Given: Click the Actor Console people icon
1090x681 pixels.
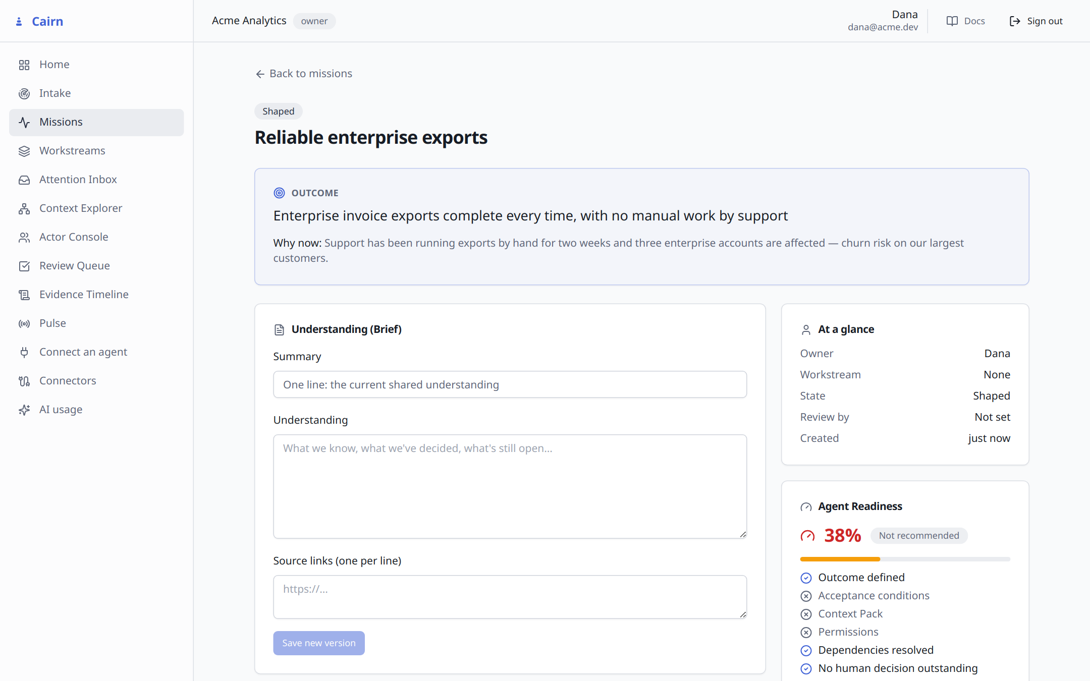Looking at the screenshot, I should pos(24,238).
